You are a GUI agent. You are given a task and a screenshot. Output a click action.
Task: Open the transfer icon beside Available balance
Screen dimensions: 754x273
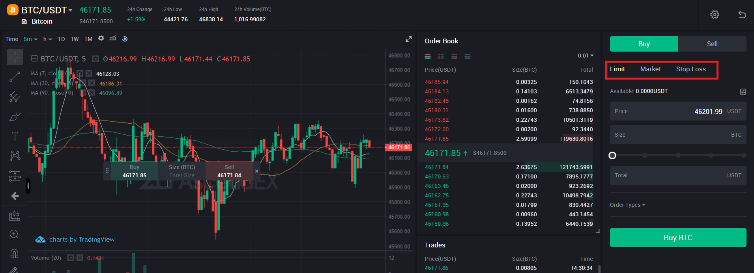(x=743, y=91)
